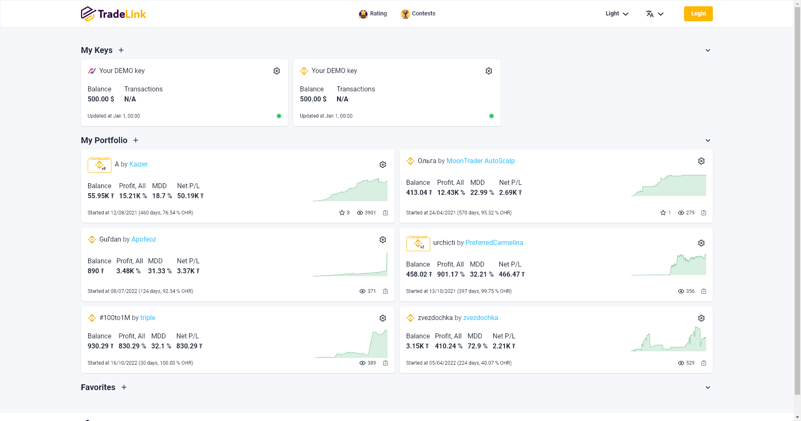Image resolution: width=801 pixels, height=421 pixels.
Task: Collapse the My Keys section
Action: click(708, 50)
